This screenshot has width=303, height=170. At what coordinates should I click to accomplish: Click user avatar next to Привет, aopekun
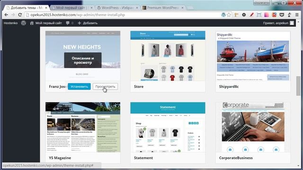(x=292, y=23)
